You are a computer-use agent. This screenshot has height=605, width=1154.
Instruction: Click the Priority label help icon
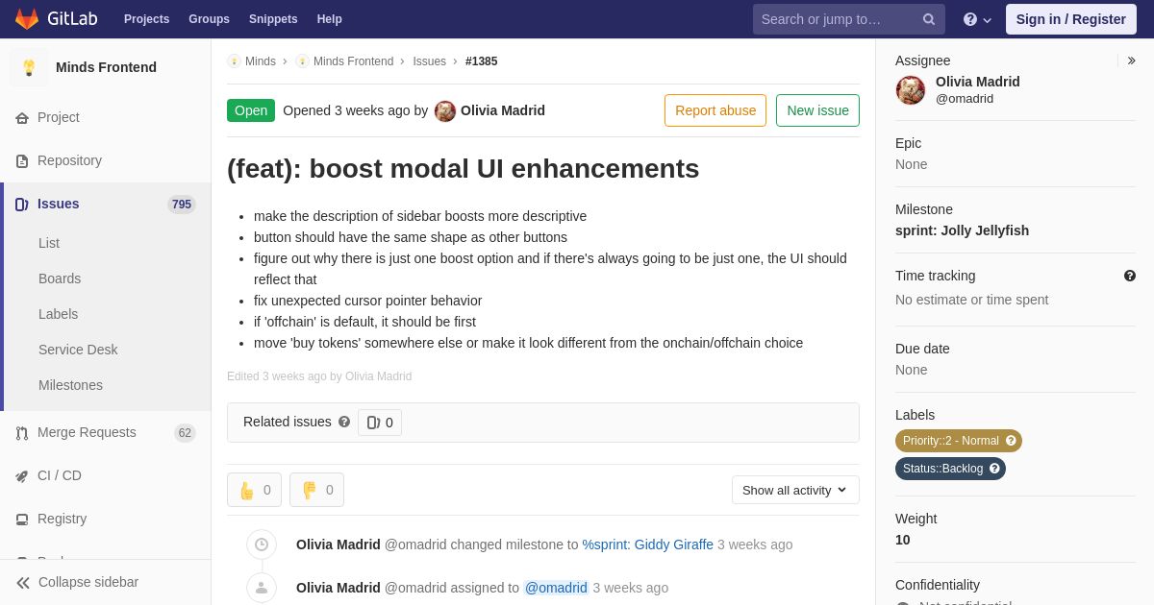1011,441
